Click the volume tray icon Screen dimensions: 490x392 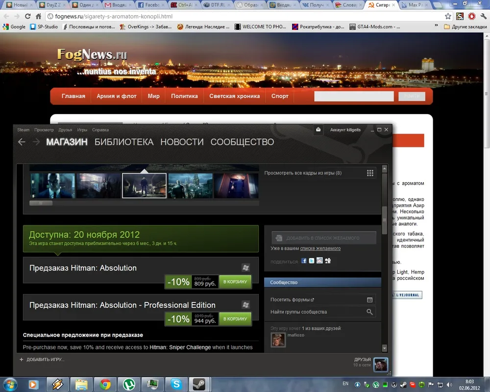449,385
